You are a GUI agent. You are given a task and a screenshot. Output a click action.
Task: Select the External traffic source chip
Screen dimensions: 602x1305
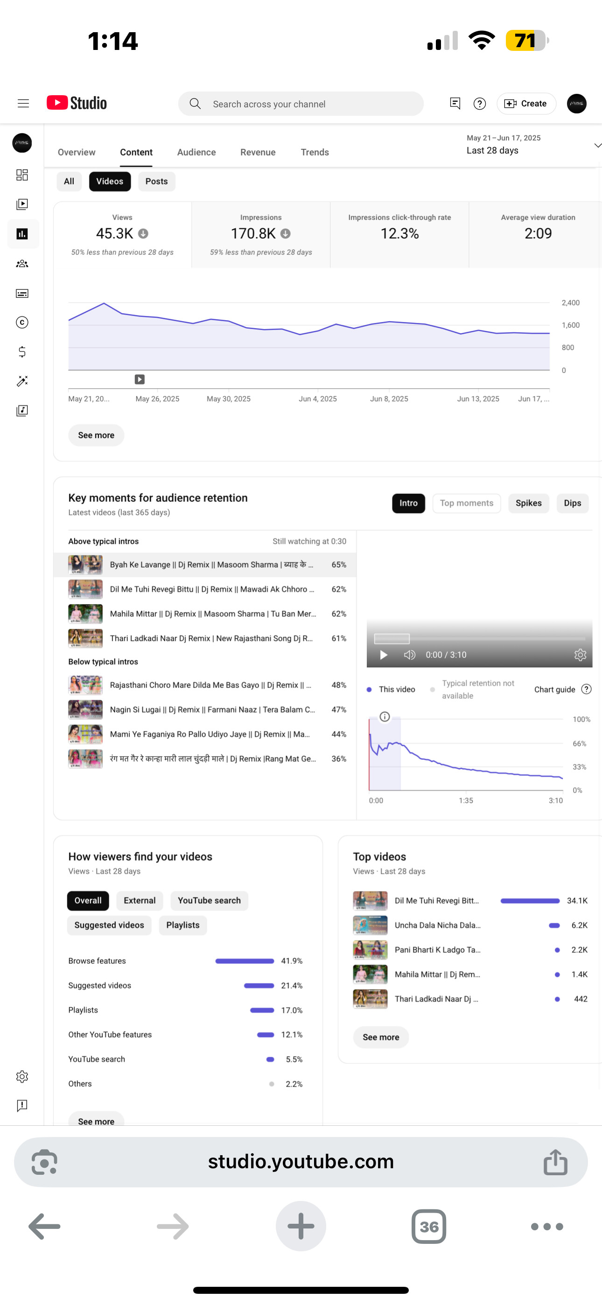(x=140, y=900)
